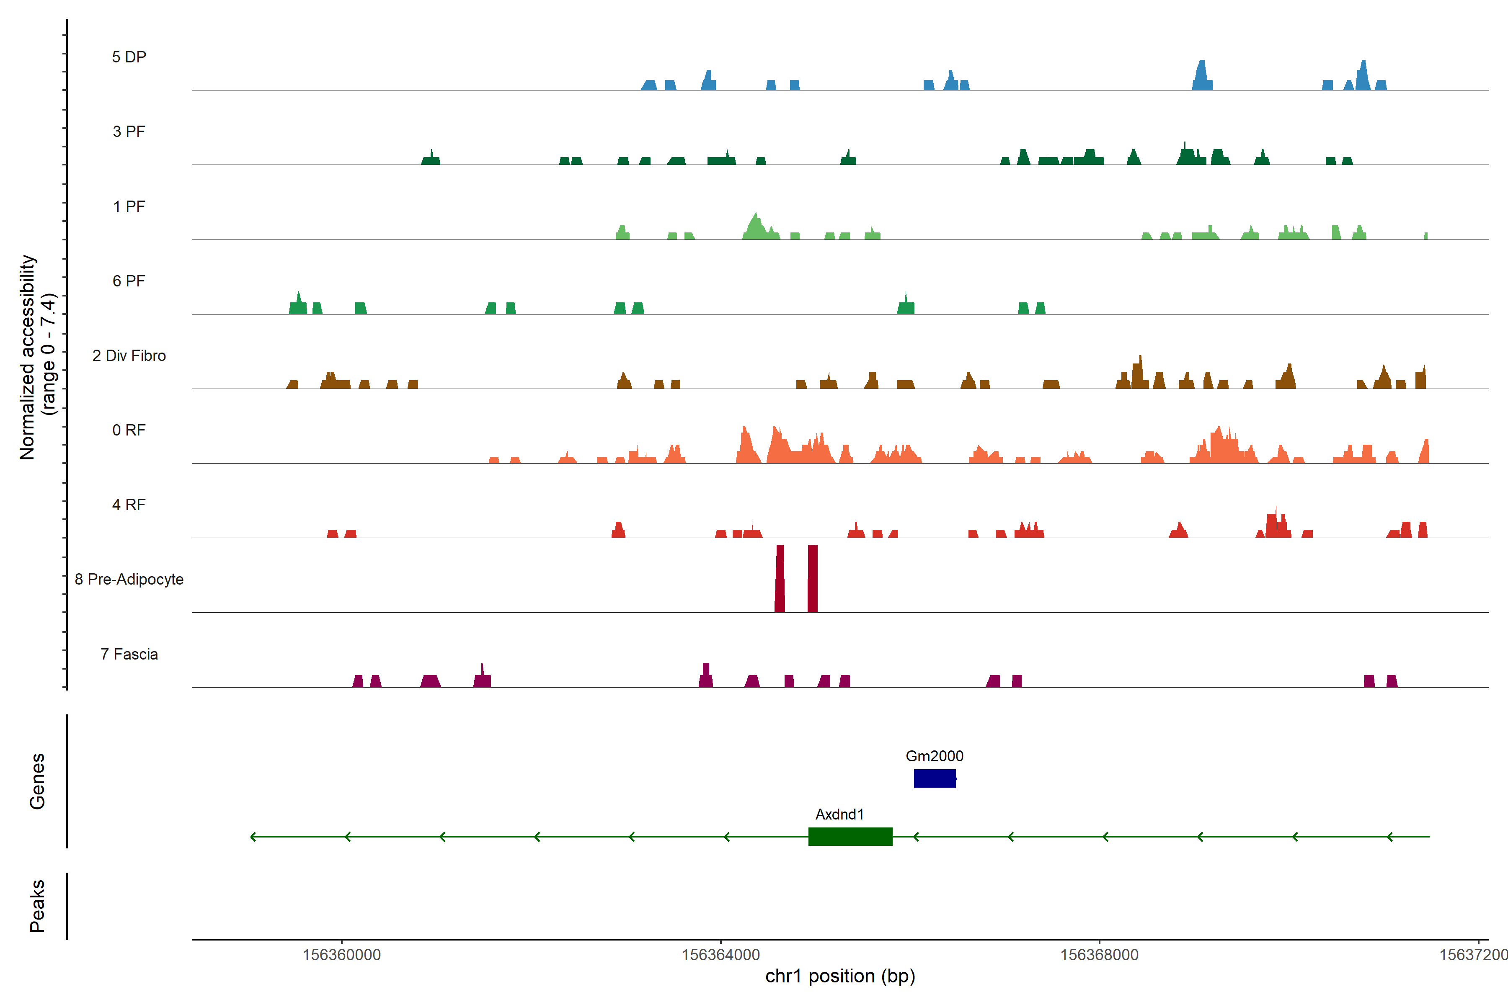Select the 4 RF track label

129,505
